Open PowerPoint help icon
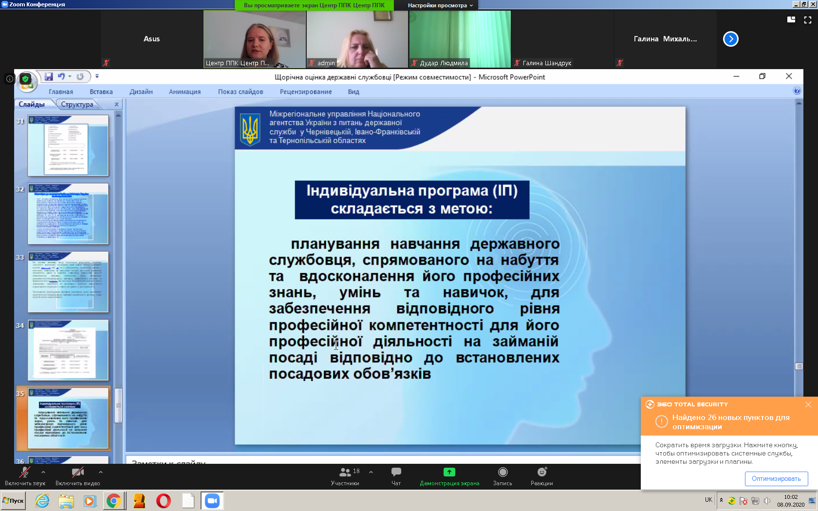The width and height of the screenshot is (818, 511). pyautogui.click(x=797, y=91)
